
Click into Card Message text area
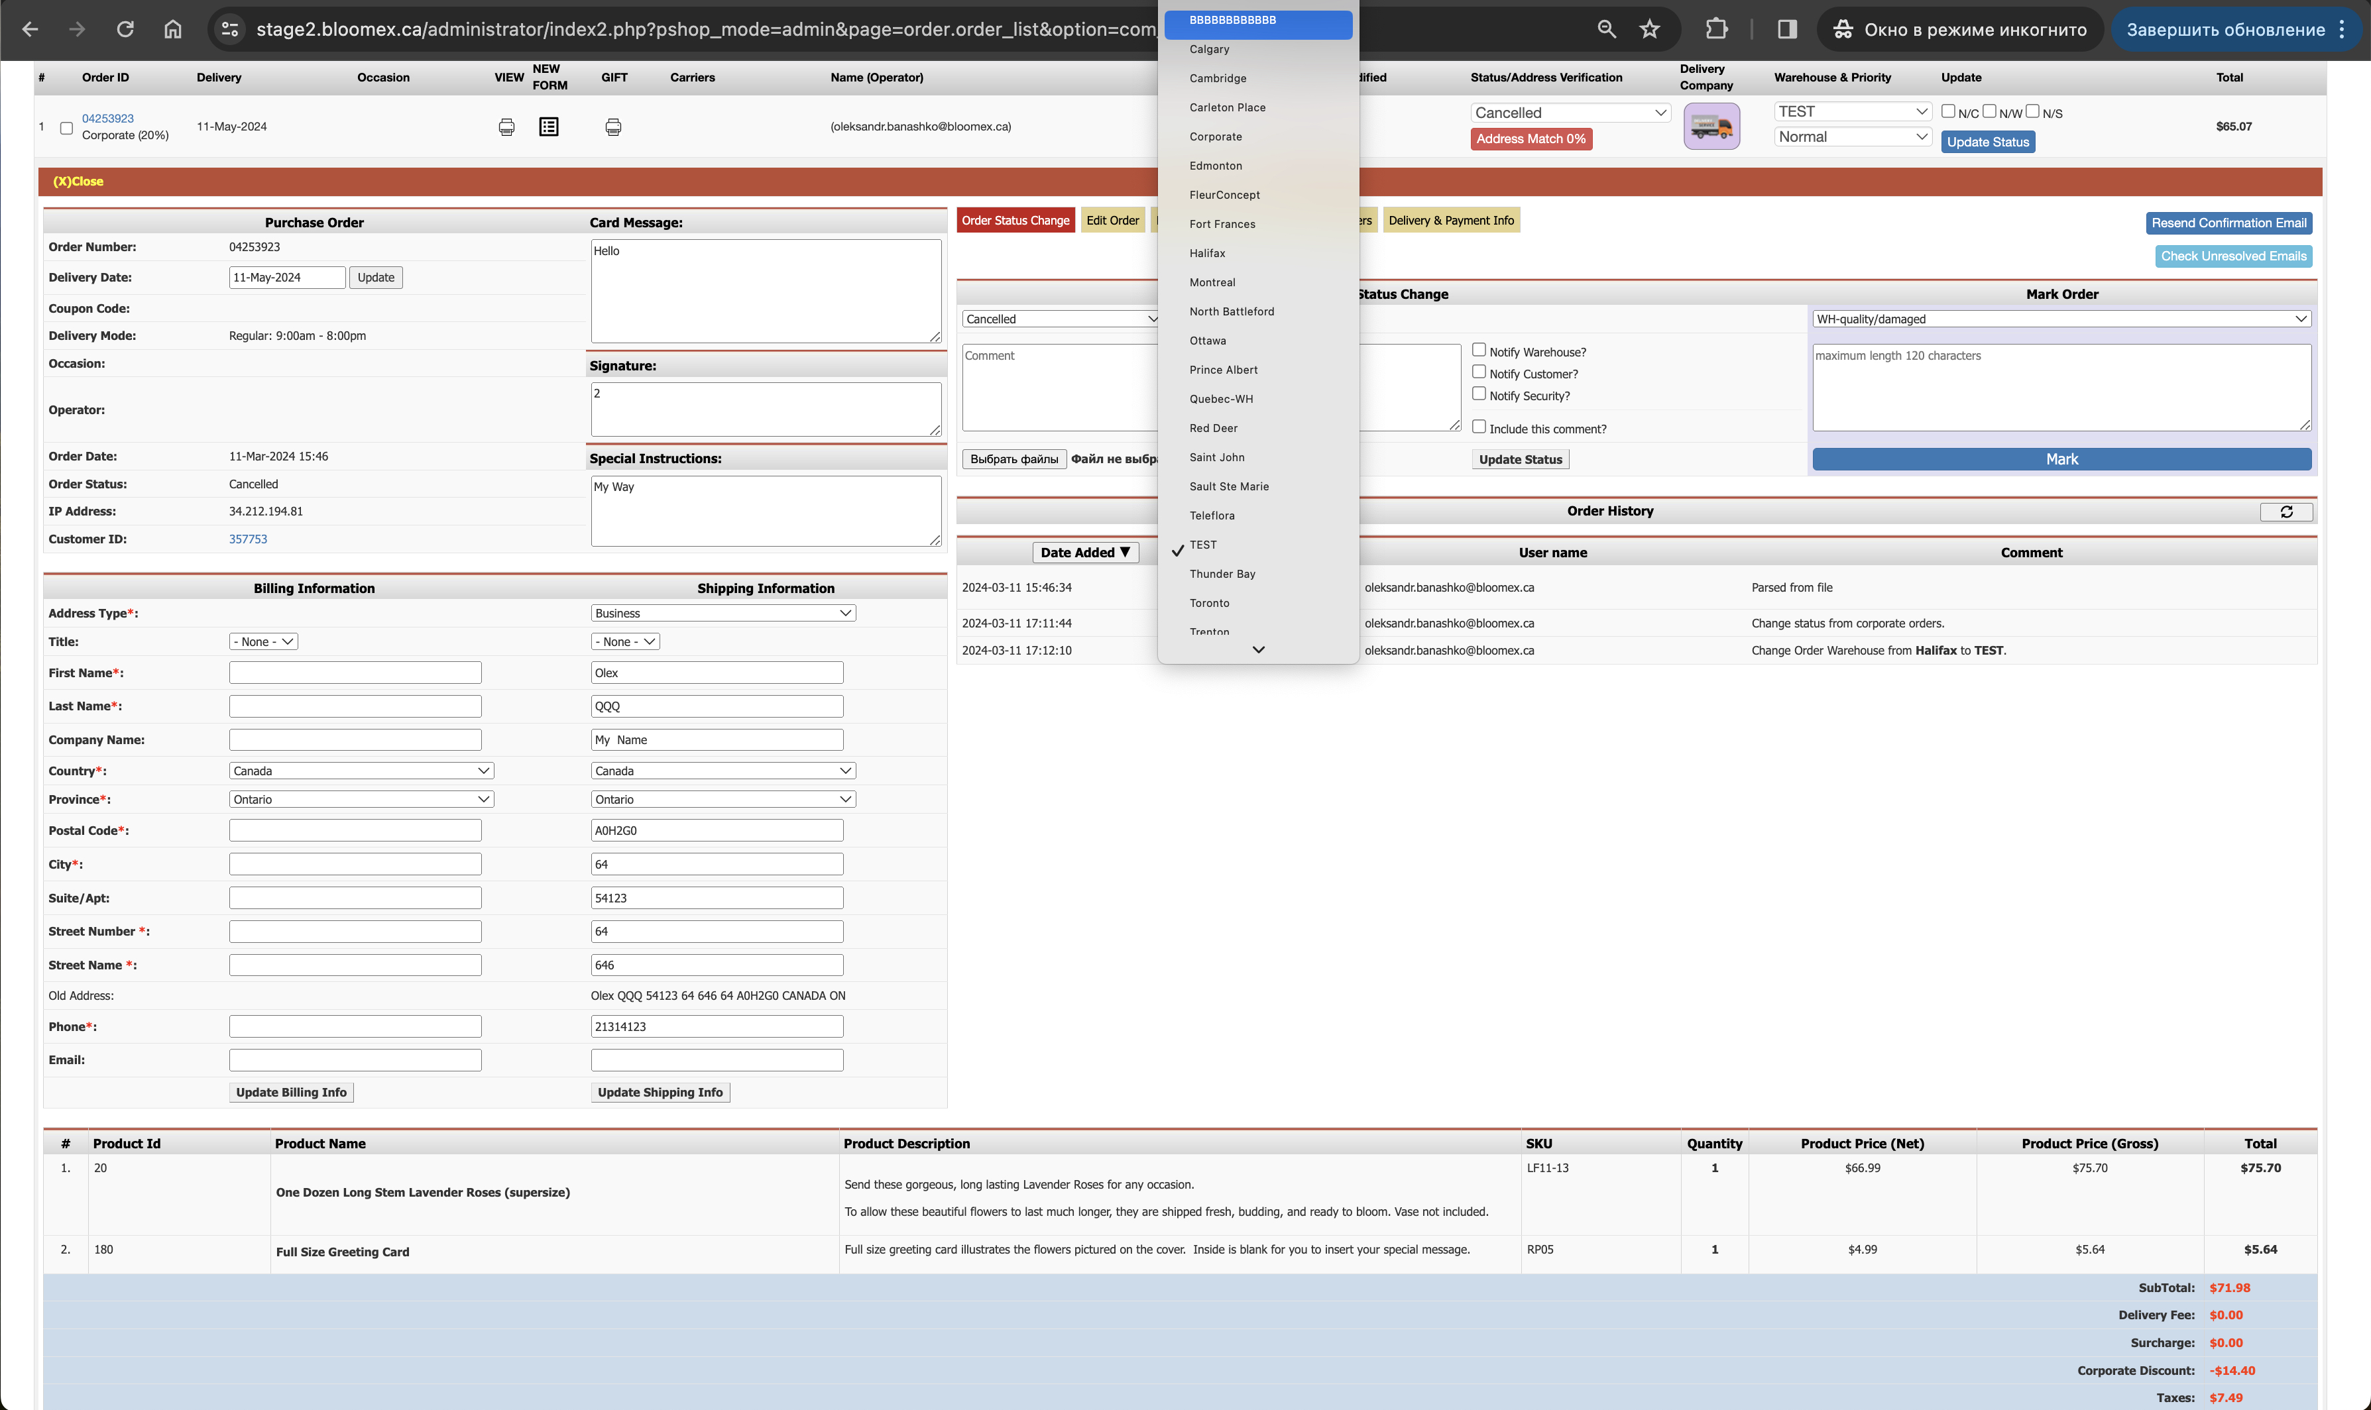click(766, 291)
